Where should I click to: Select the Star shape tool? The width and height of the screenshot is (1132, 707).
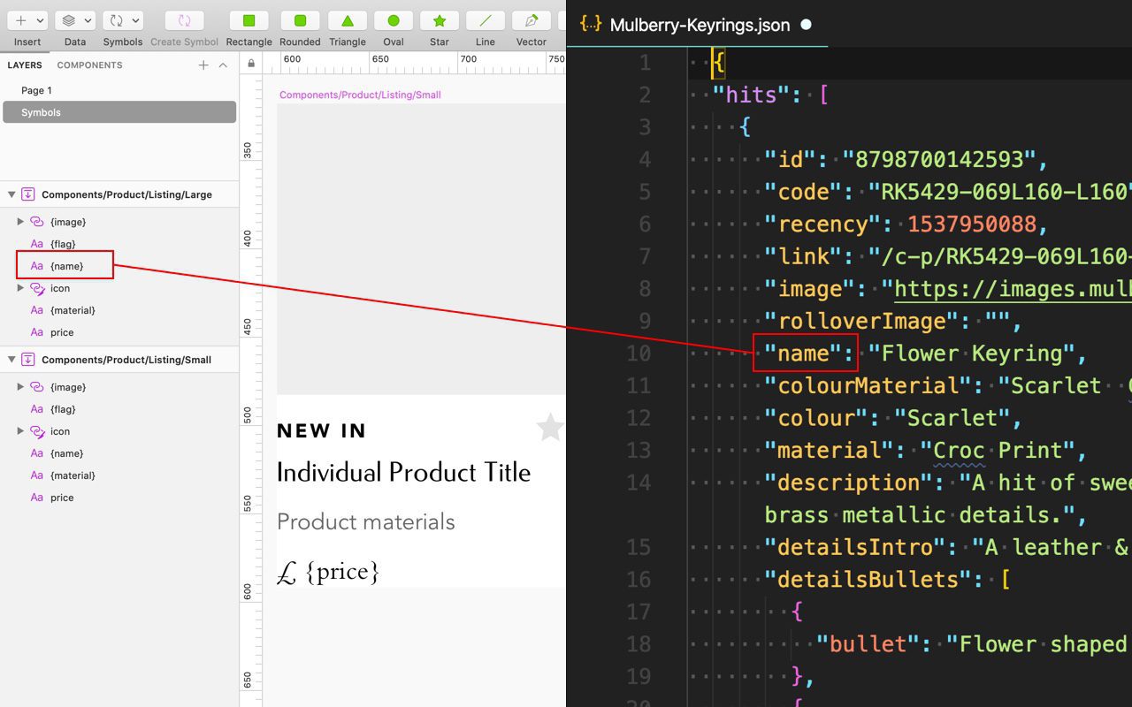[440, 19]
